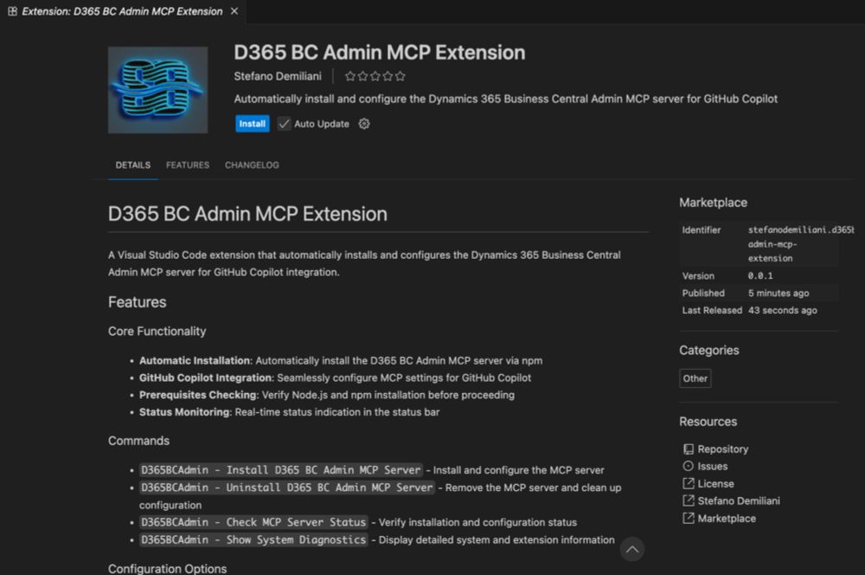Screen dimensions: 865x575
Task: Close the D365 BC Admin MCP Extension tab
Action: [234, 11]
